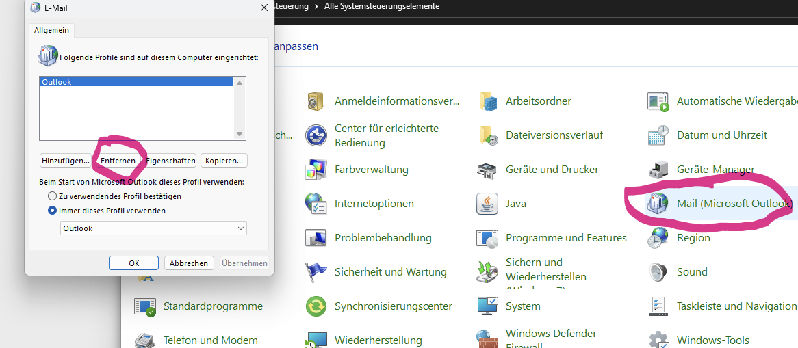Open the Arbeitsordner folder icon

tap(487, 101)
